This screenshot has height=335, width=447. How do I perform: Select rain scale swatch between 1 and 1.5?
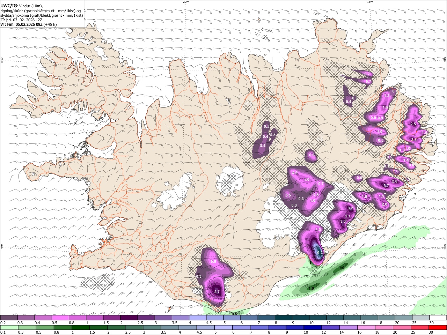click(80, 327)
